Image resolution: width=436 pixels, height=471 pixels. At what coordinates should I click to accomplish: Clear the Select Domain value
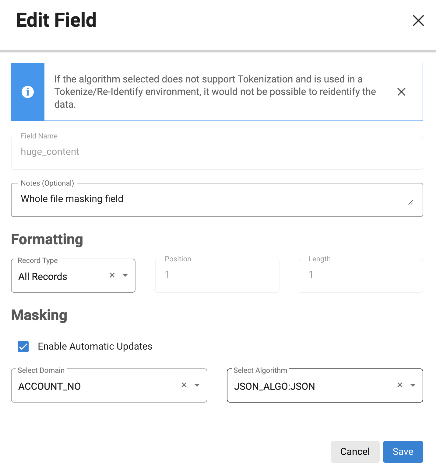184,385
